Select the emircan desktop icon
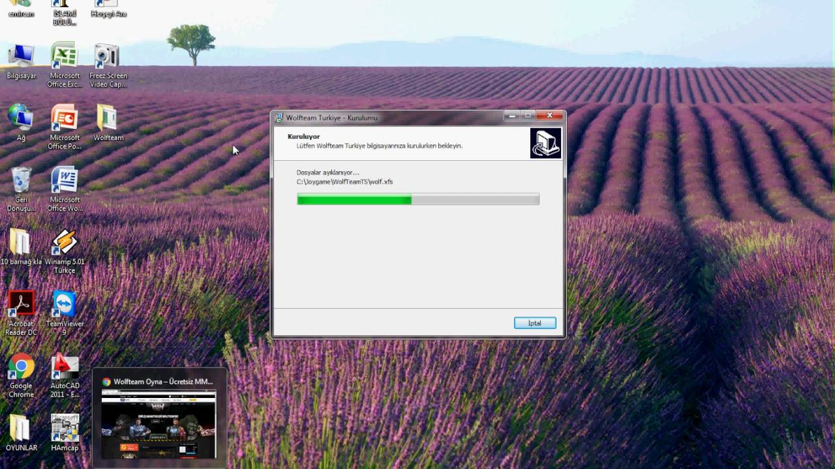This screenshot has height=469, width=835. [22, 9]
